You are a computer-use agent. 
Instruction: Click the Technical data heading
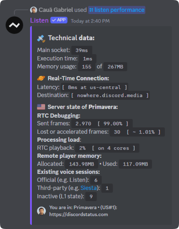click(x=71, y=38)
